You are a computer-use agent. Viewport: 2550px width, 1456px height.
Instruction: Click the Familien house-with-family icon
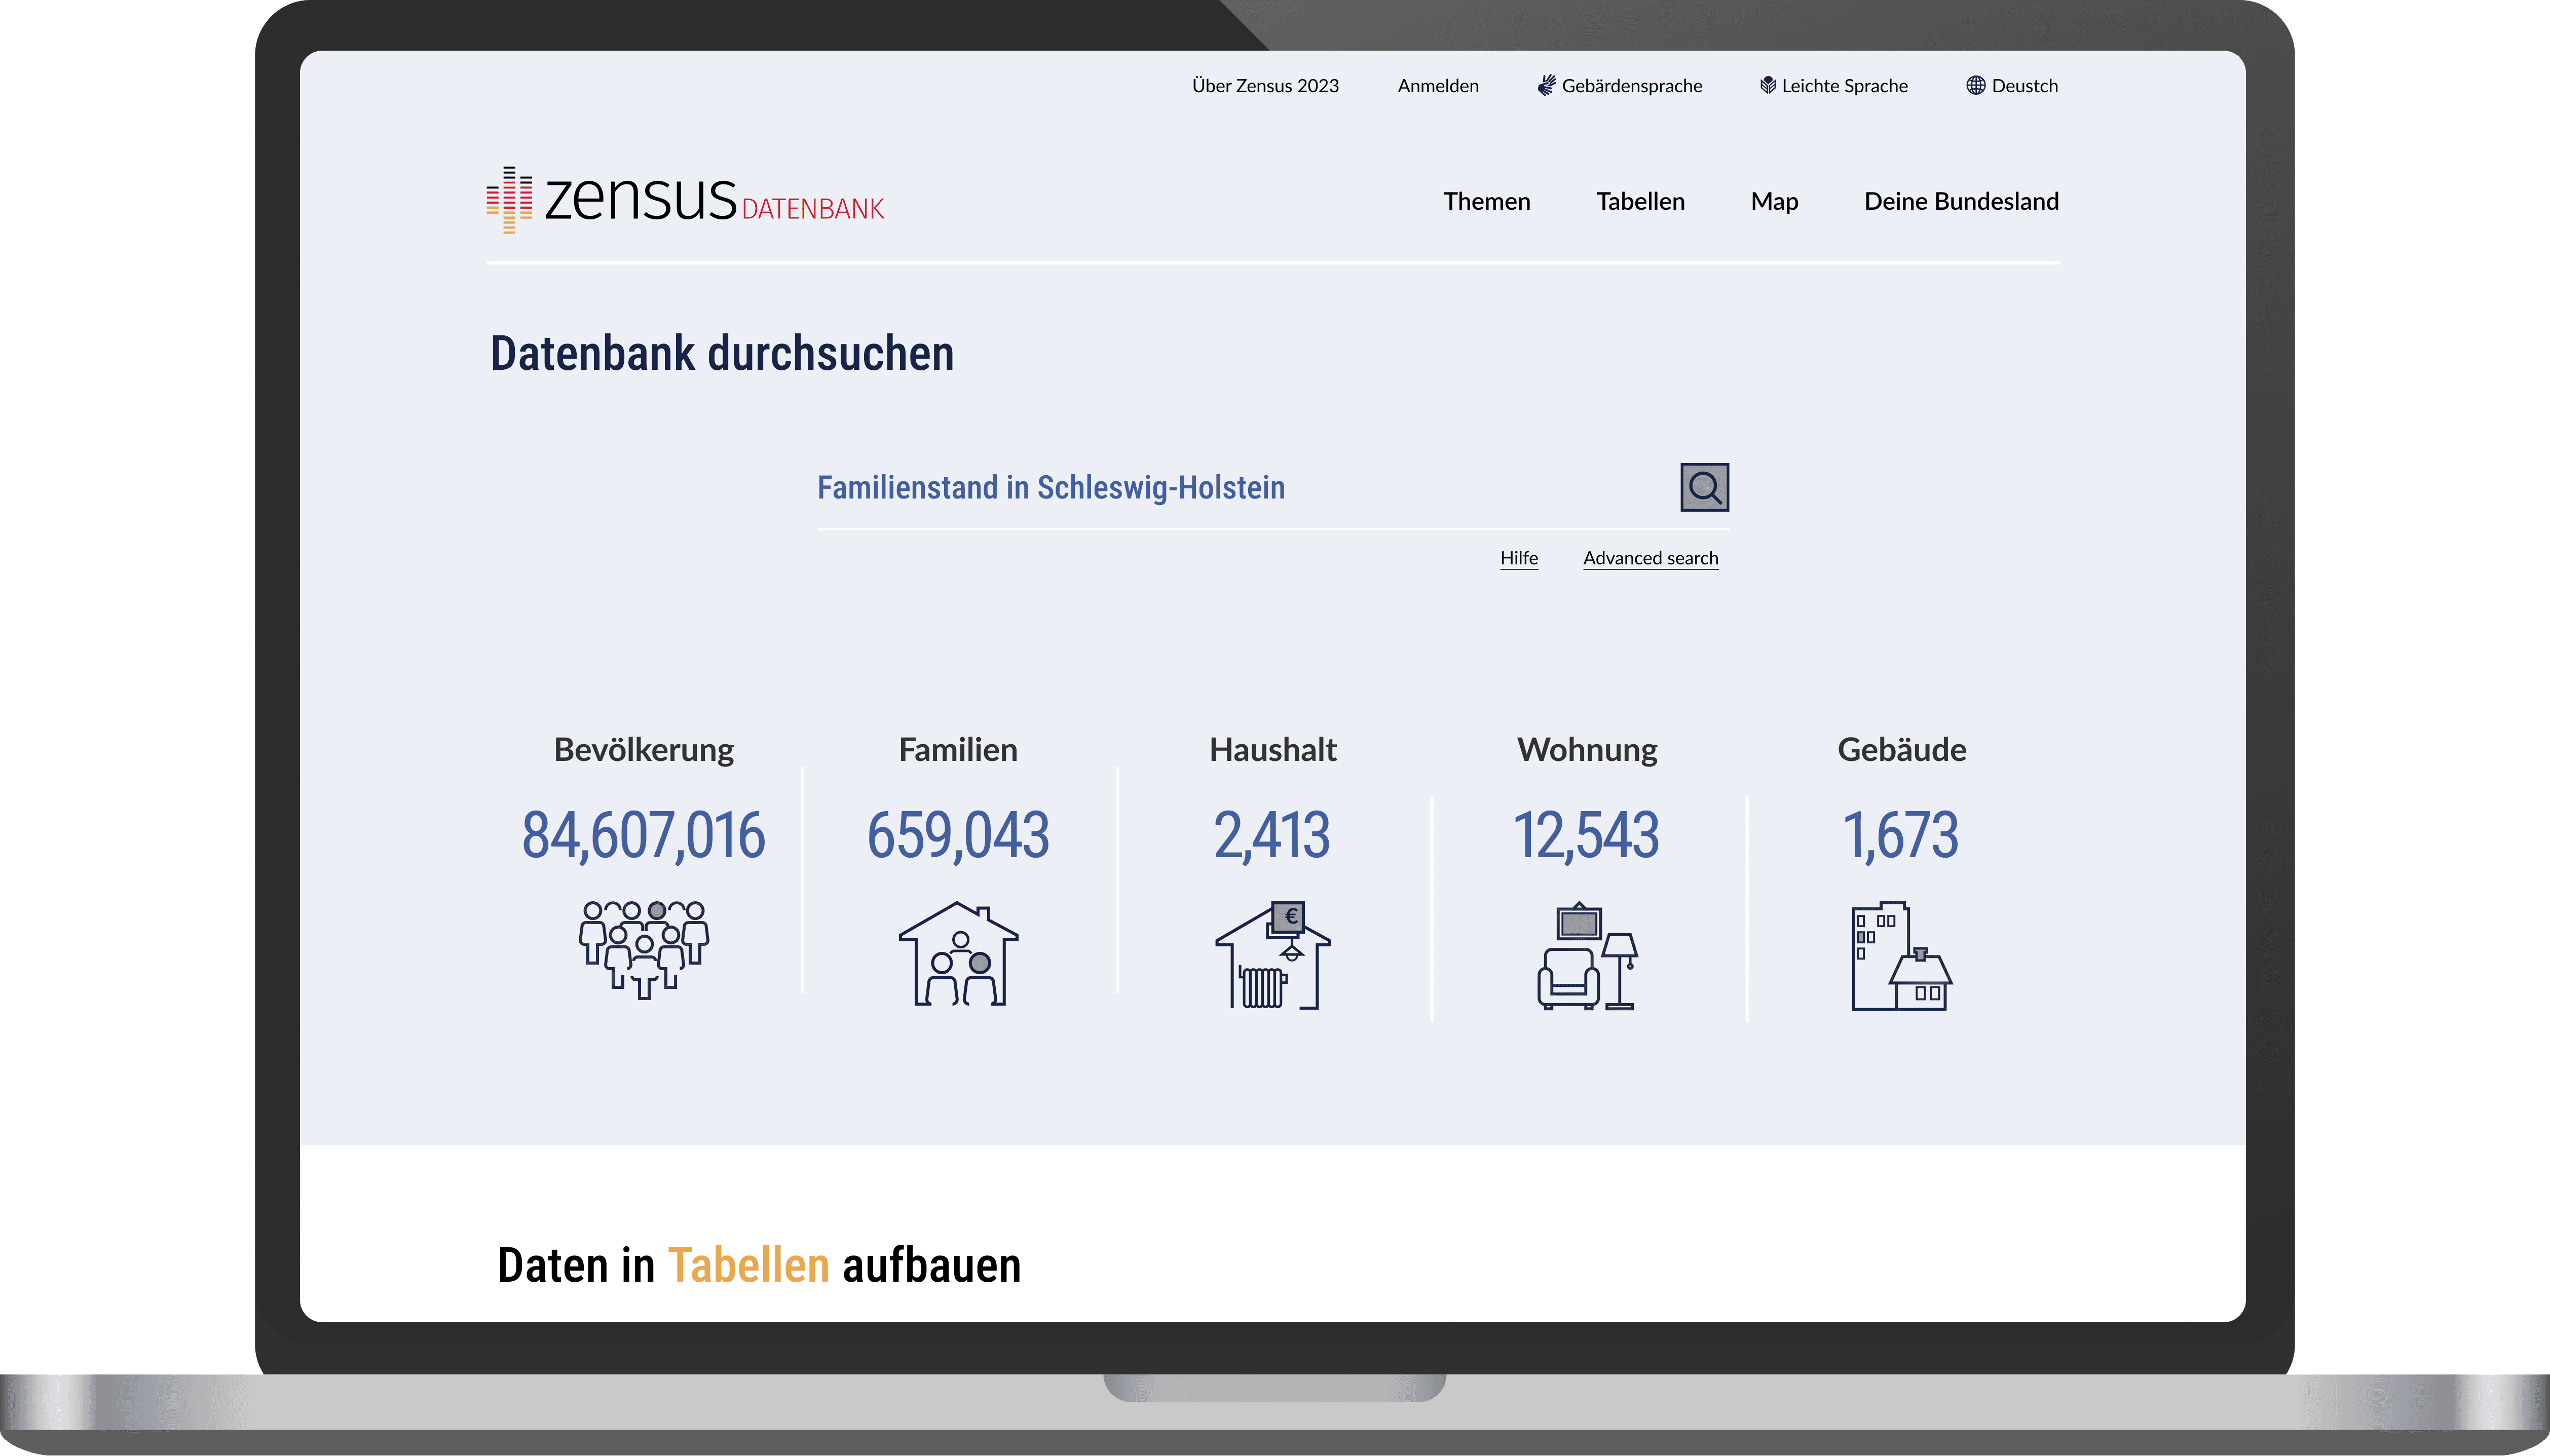[x=958, y=954]
